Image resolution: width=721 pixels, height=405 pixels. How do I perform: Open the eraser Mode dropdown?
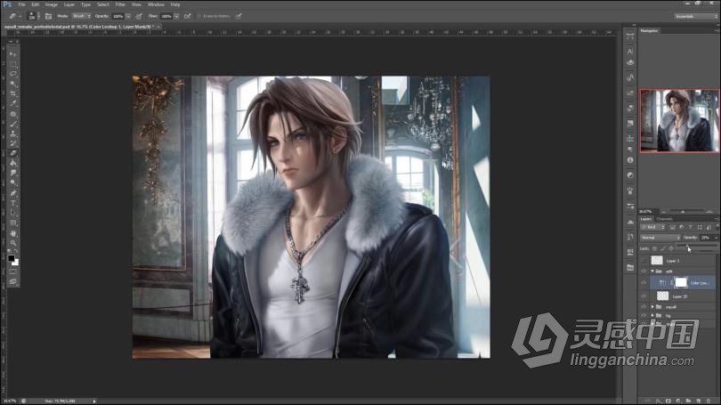[81, 16]
